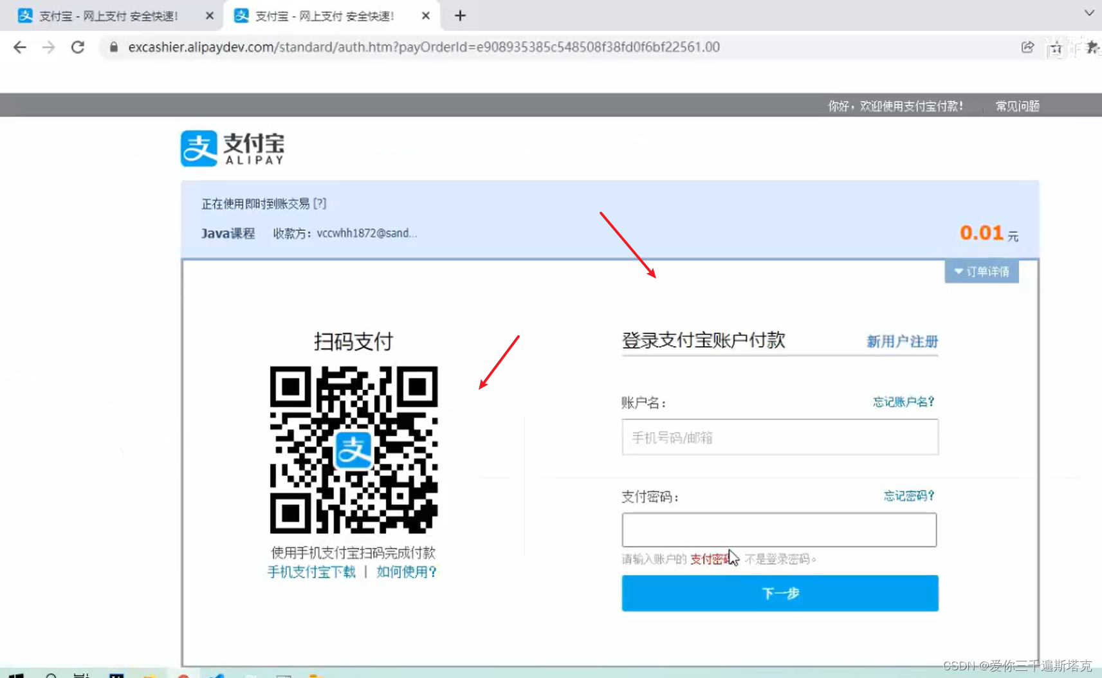The width and height of the screenshot is (1102, 678).
Task: Click 忘记密码? link
Action: [909, 496]
